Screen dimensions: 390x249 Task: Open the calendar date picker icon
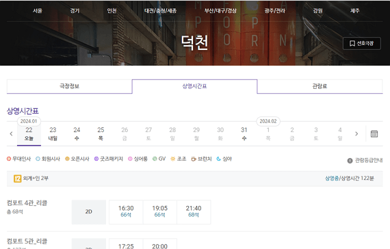(374, 134)
